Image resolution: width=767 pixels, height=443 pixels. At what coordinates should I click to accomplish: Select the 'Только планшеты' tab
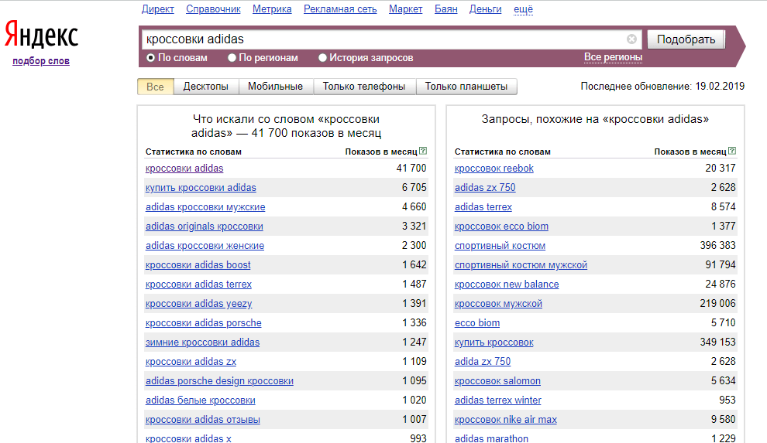point(466,87)
